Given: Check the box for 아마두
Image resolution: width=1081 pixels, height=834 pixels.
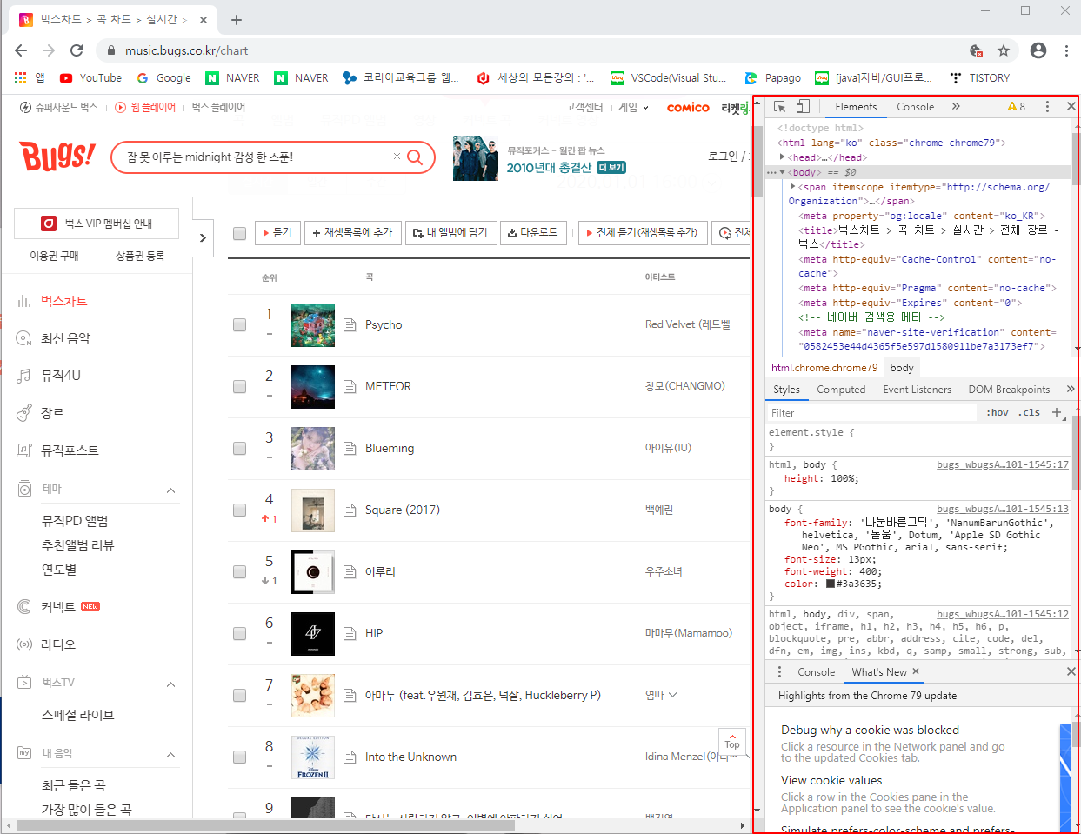Looking at the screenshot, I should (239, 695).
